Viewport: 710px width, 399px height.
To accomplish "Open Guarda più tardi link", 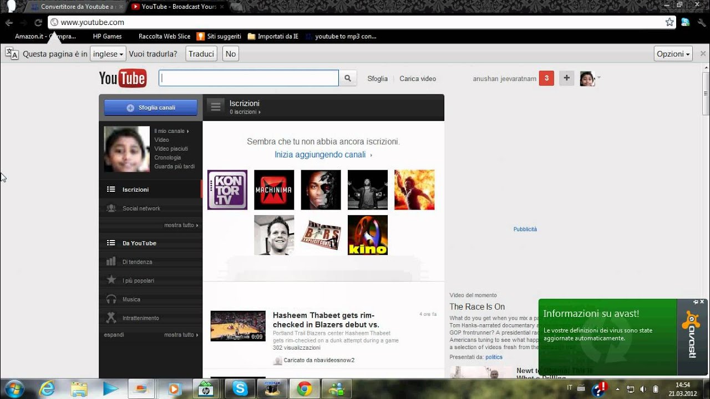I will [174, 167].
